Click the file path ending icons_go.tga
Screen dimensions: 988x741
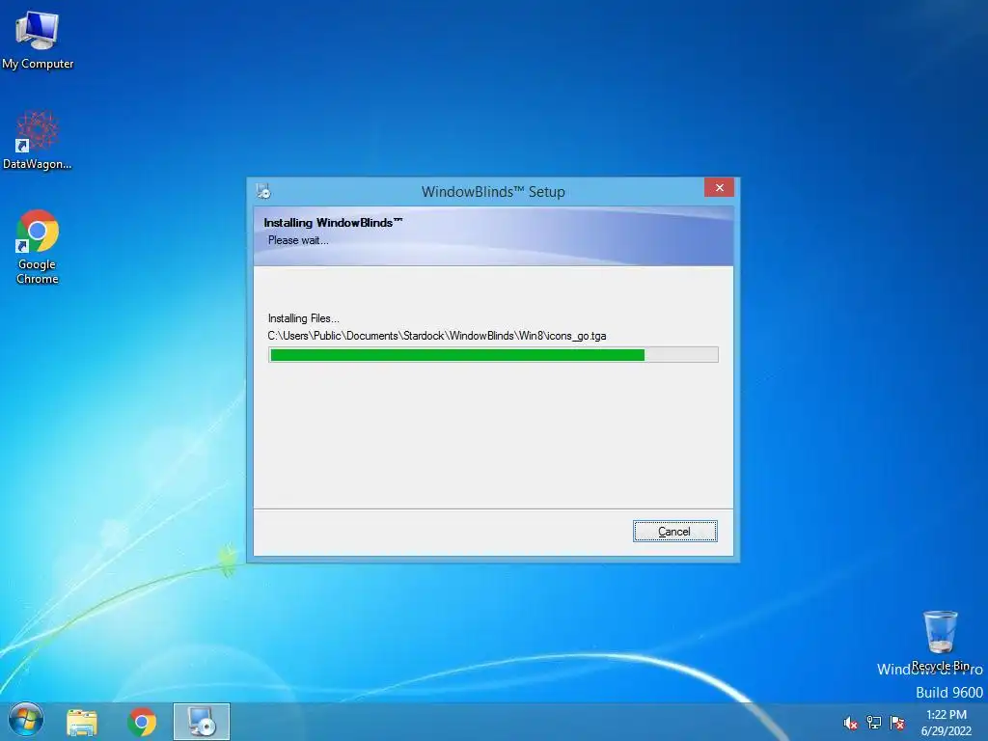[437, 336]
